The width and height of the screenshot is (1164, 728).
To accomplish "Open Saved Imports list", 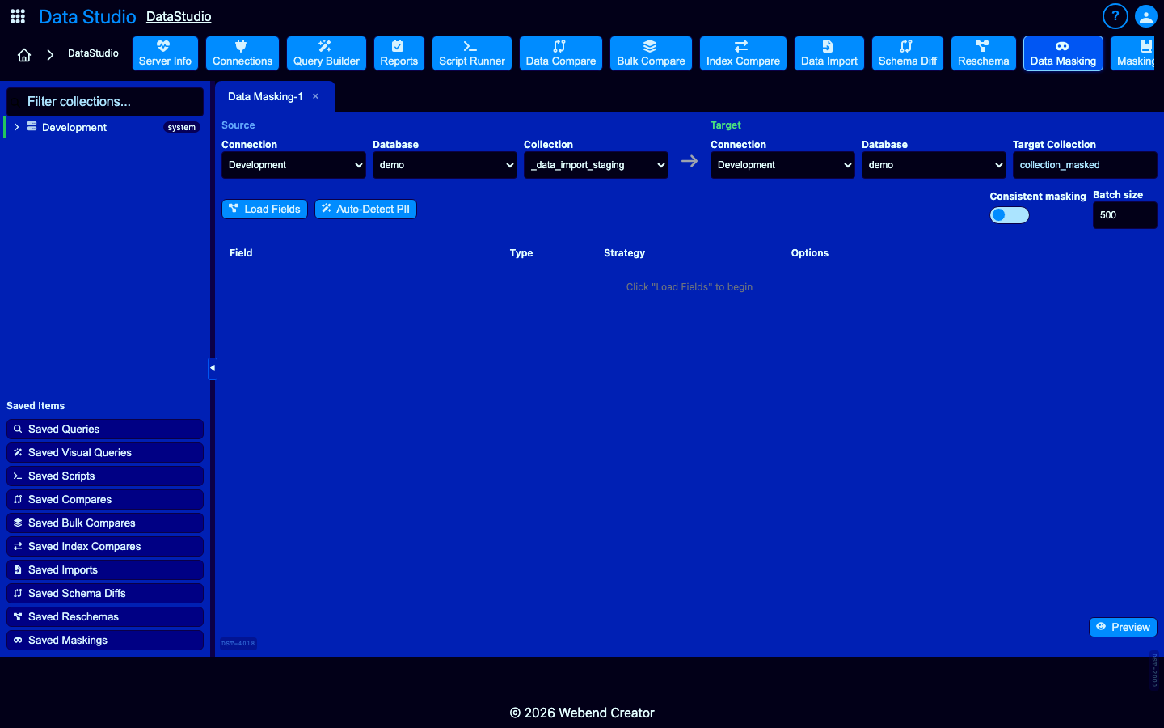I will pyautogui.click(x=105, y=569).
